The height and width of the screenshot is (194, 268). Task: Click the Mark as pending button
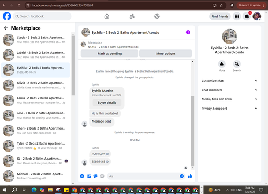[109, 53]
